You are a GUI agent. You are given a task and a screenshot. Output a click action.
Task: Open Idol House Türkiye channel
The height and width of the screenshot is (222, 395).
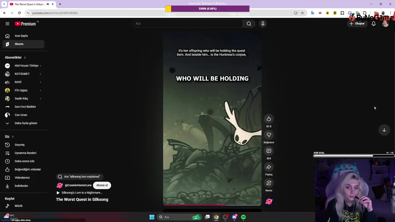click(23, 65)
